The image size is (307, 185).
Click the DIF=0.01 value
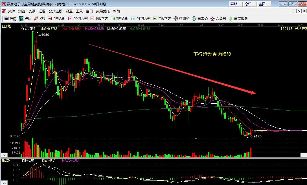[28, 161]
